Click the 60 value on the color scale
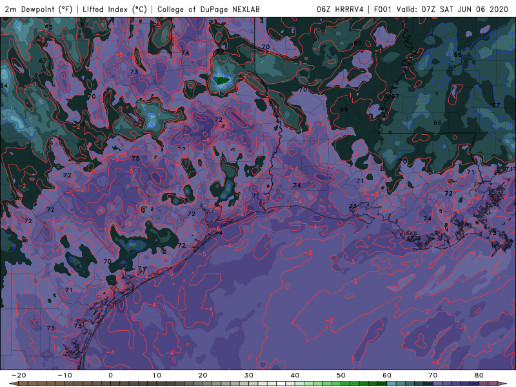Viewport: 516px width, 387px height. click(x=387, y=375)
